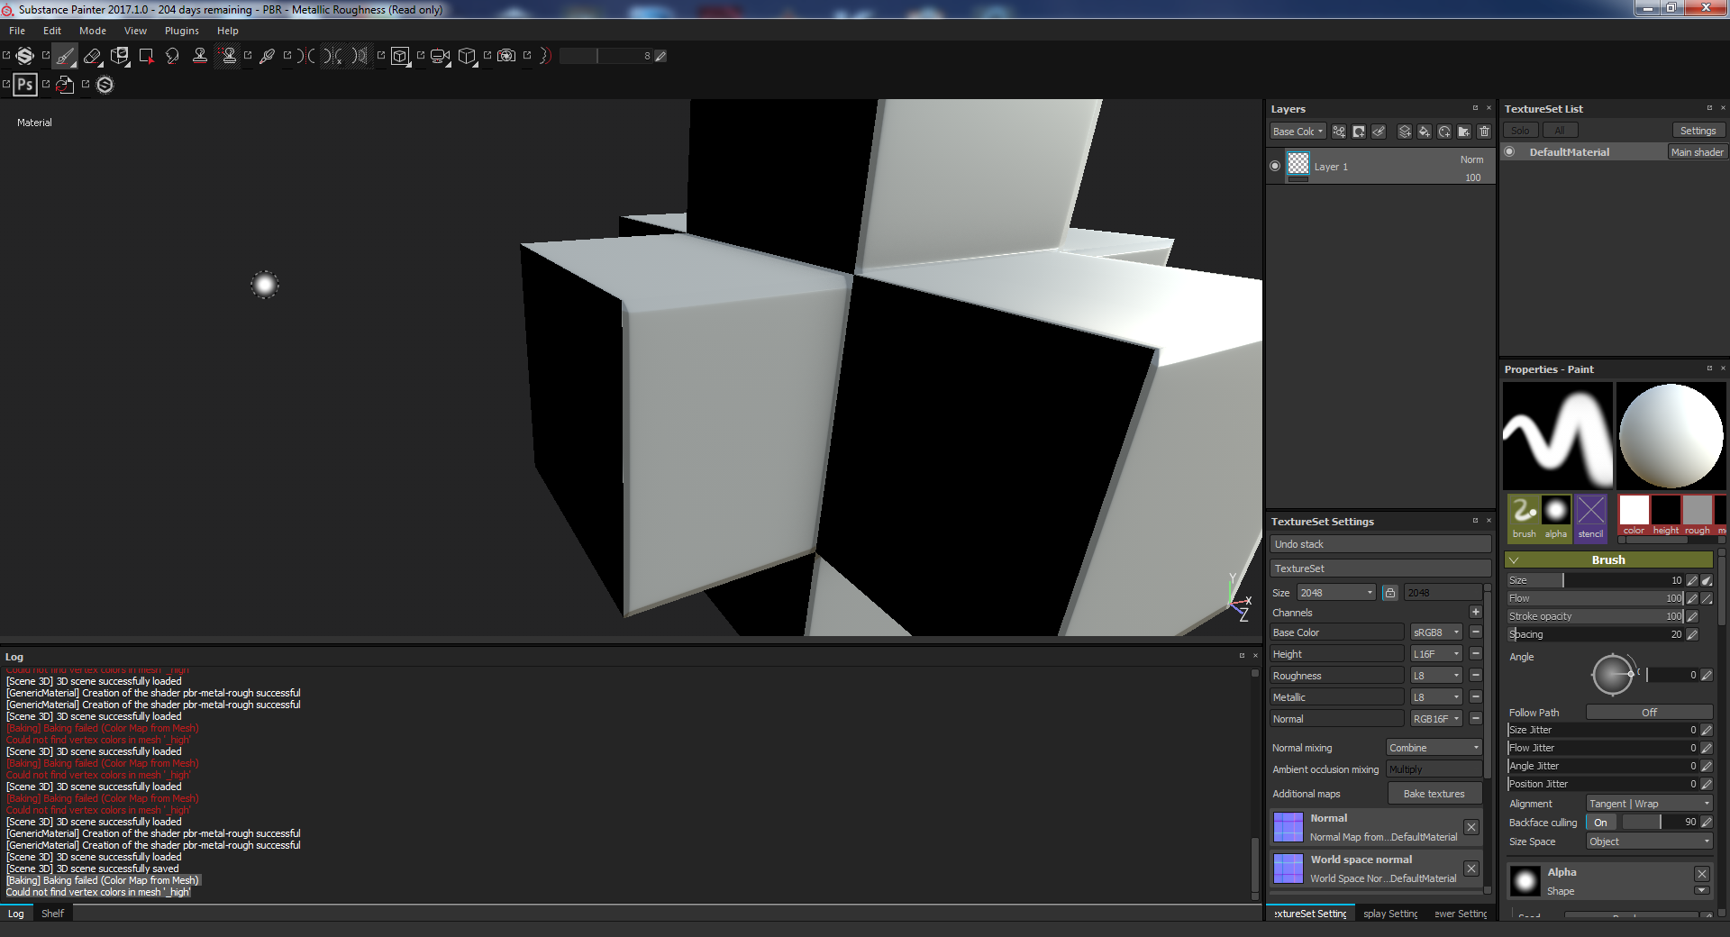Add a smart material layer
Image resolution: width=1730 pixels, height=937 pixels.
click(x=1444, y=132)
